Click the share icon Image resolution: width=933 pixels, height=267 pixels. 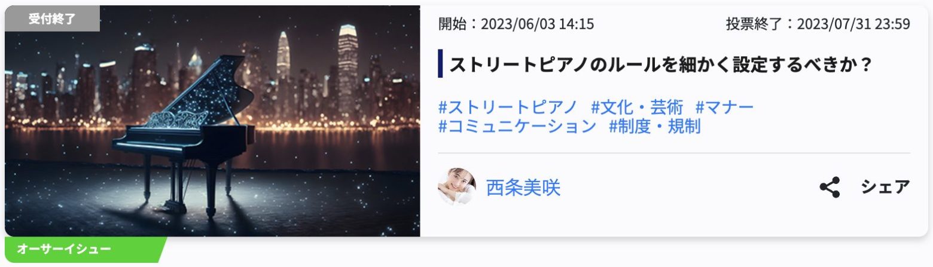[x=830, y=188]
